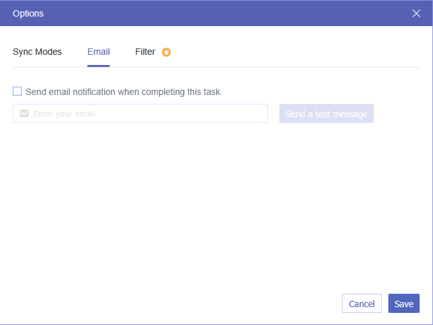
Task: Select the Email tab
Action: click(98, 52)
